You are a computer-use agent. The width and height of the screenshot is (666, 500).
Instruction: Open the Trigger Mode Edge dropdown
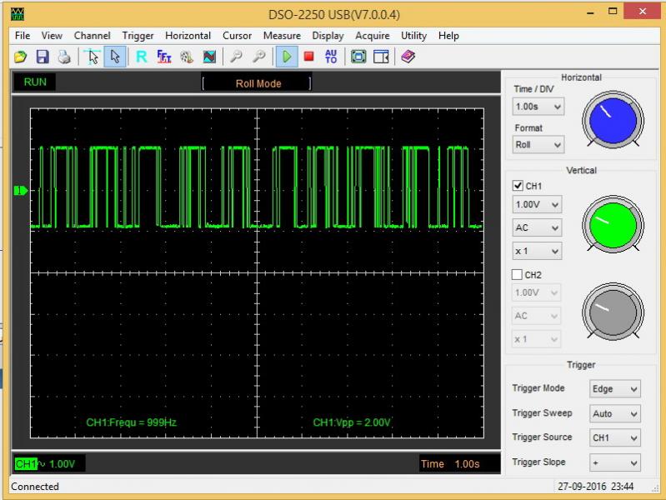tap(614, 388)
